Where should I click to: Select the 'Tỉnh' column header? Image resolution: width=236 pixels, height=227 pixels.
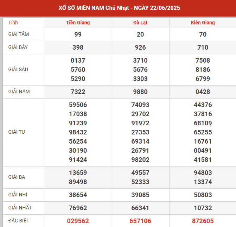coord(13,23)
